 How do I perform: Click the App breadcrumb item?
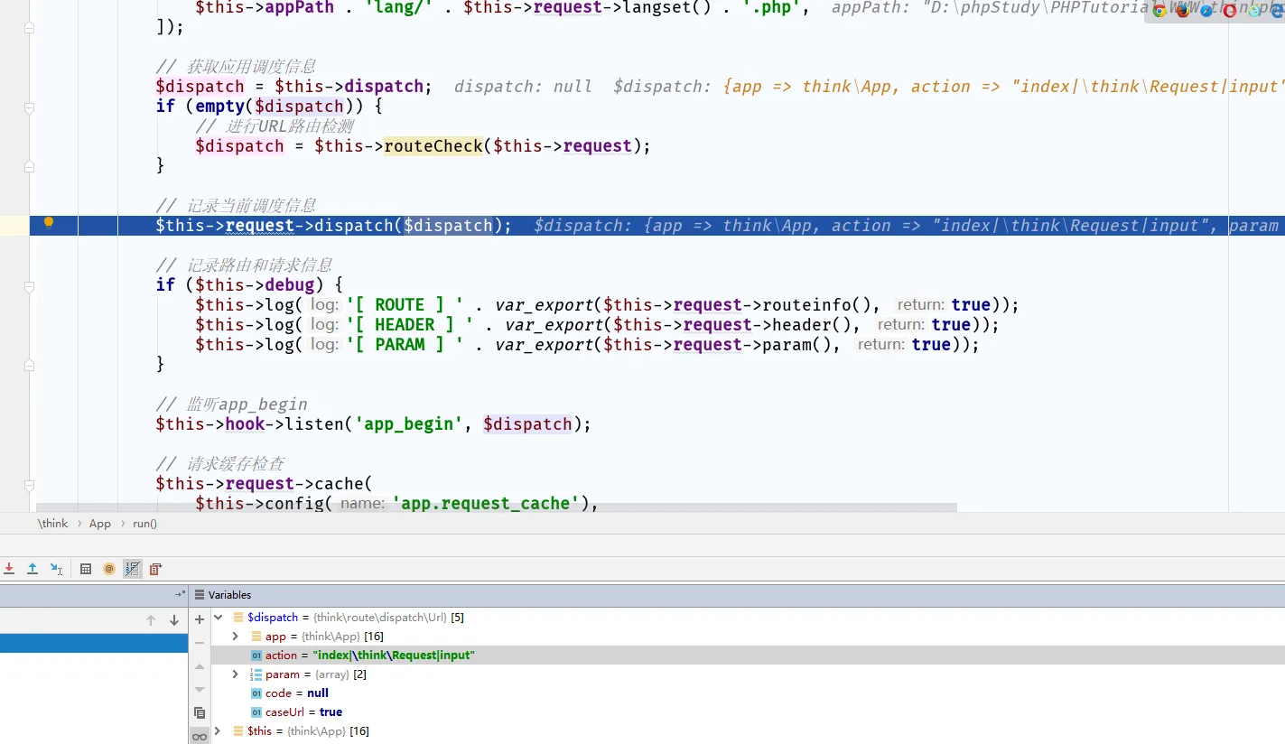[100, 524]
